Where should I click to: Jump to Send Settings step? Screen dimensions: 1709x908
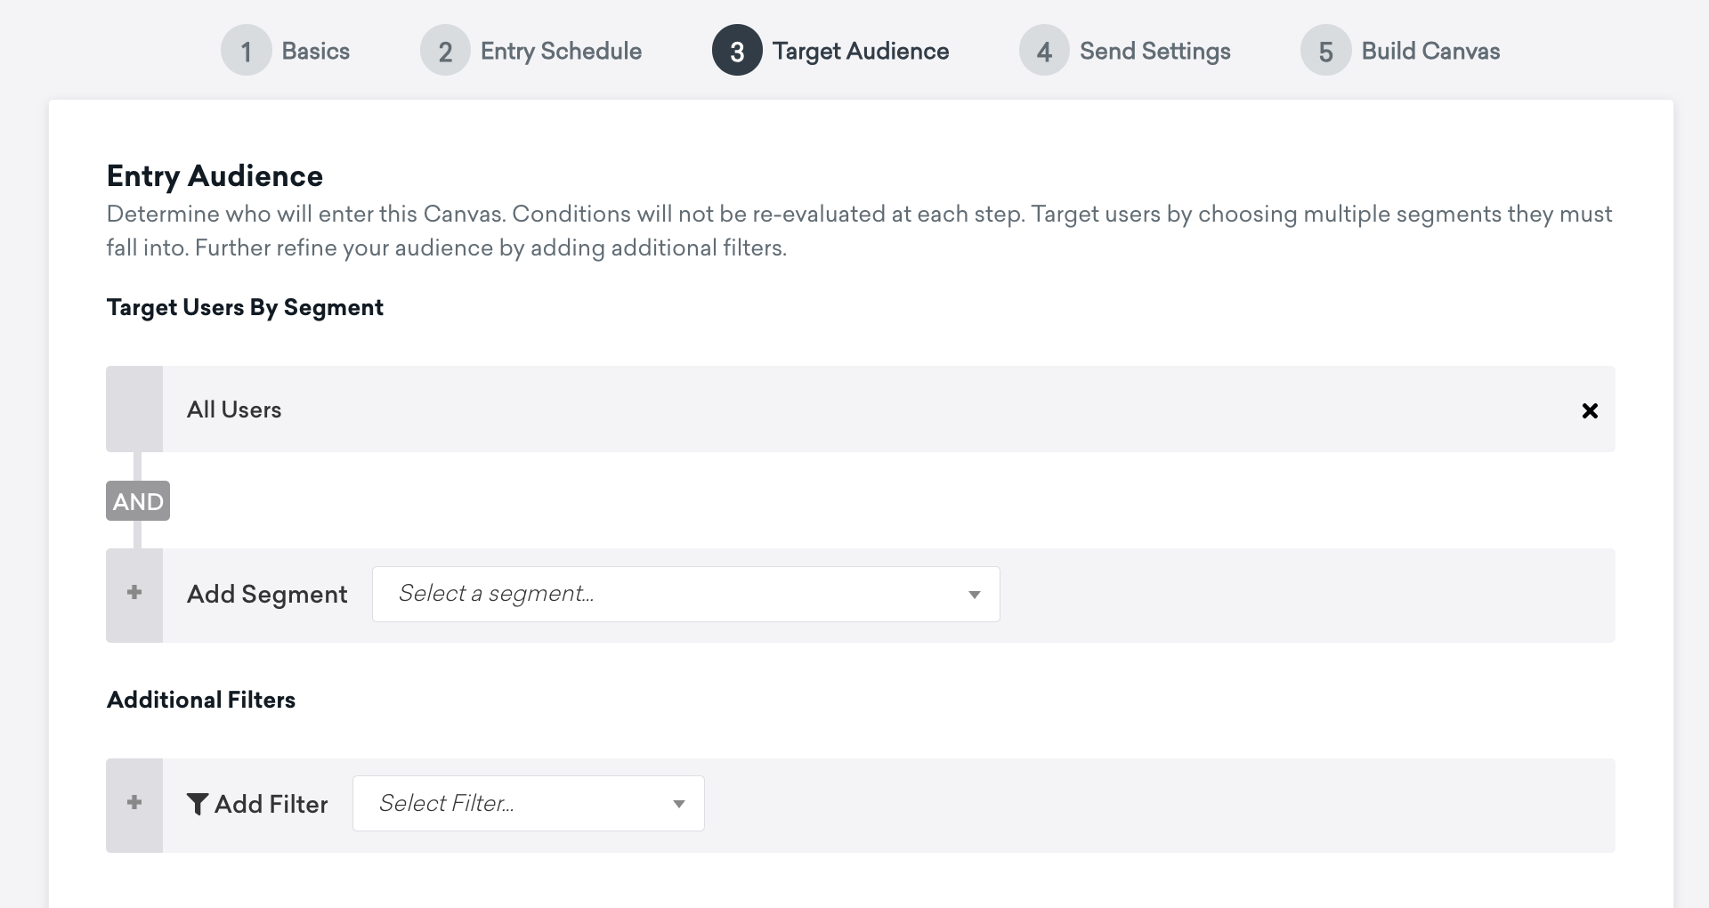1125,51
